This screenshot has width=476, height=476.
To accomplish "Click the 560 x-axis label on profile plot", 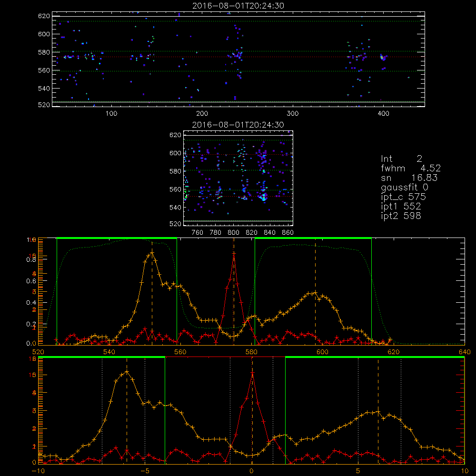I will [x=180, y=352].
